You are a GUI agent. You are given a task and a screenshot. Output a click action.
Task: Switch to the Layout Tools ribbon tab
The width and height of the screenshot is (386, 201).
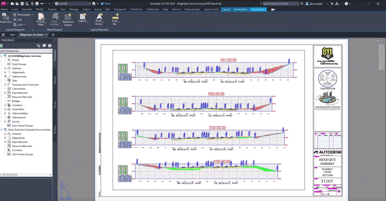pyautogui.click(x=258, y=9)
